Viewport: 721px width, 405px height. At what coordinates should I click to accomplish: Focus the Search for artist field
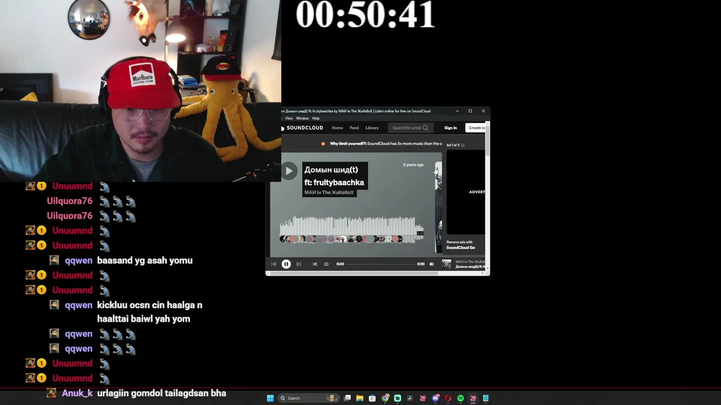tap(411, 128)
